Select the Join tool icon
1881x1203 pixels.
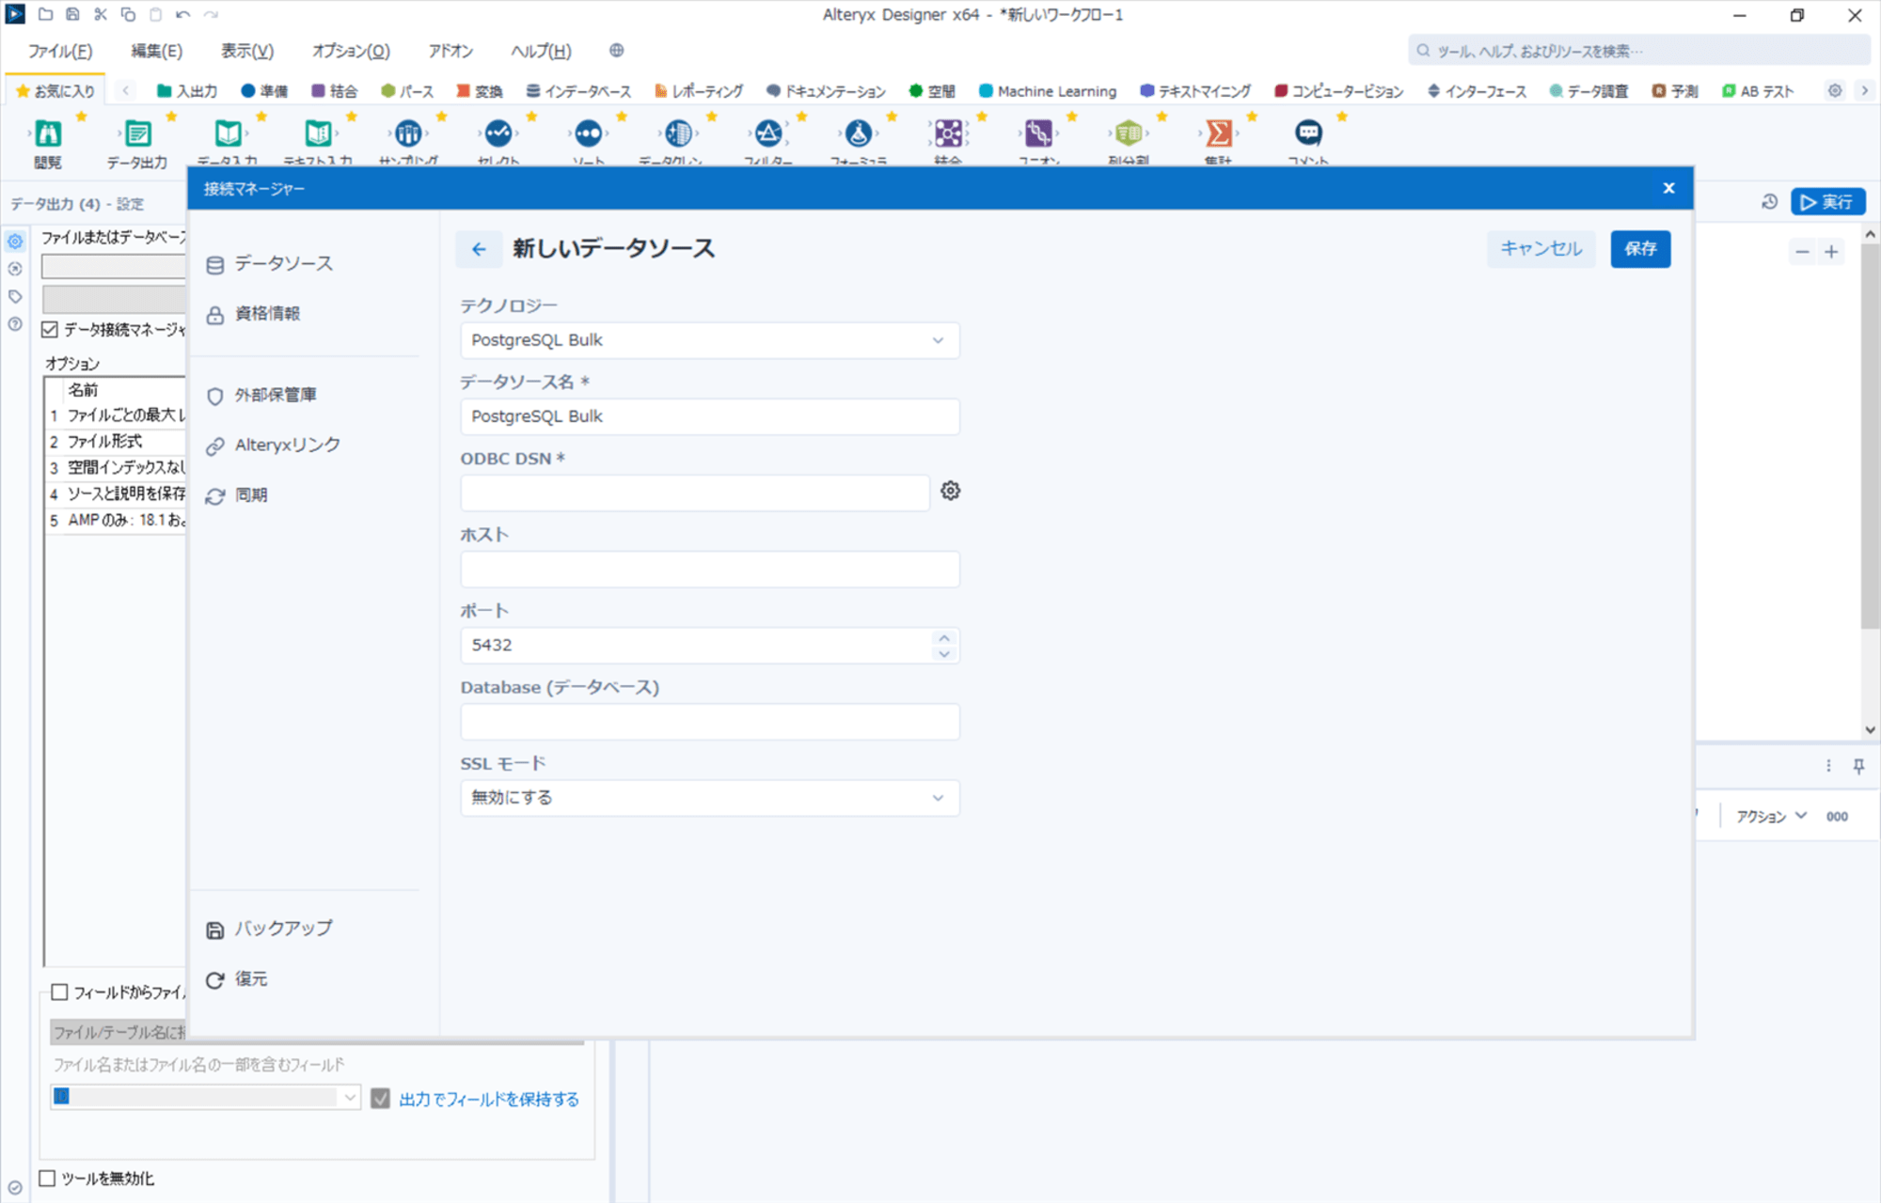click(x=948, y=133)
